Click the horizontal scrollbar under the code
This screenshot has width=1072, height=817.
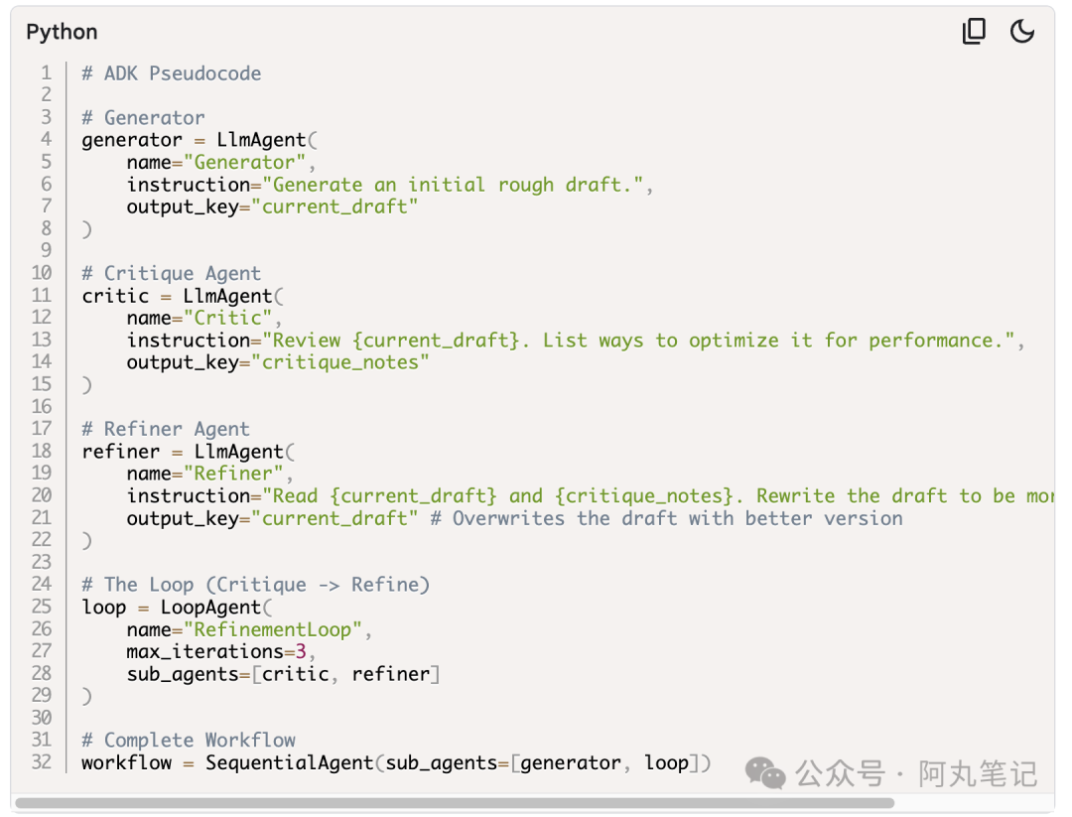455,803
